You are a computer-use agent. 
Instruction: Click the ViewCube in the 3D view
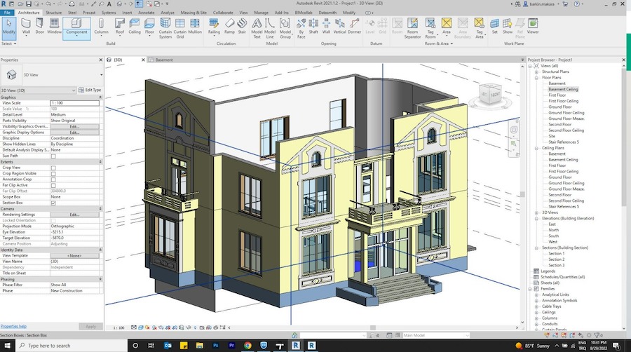tap(491, 95)
